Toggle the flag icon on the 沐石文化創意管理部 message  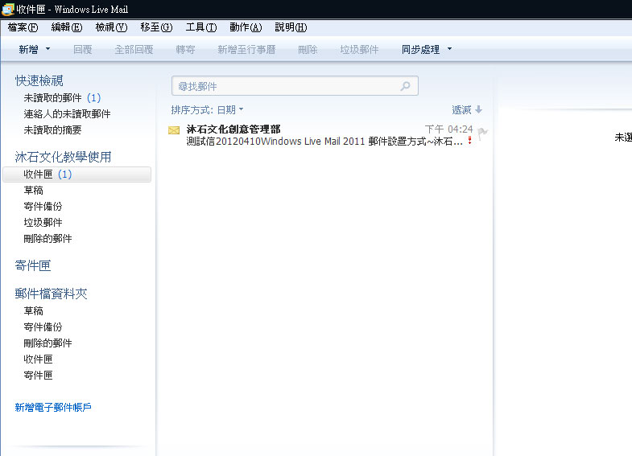482,132
